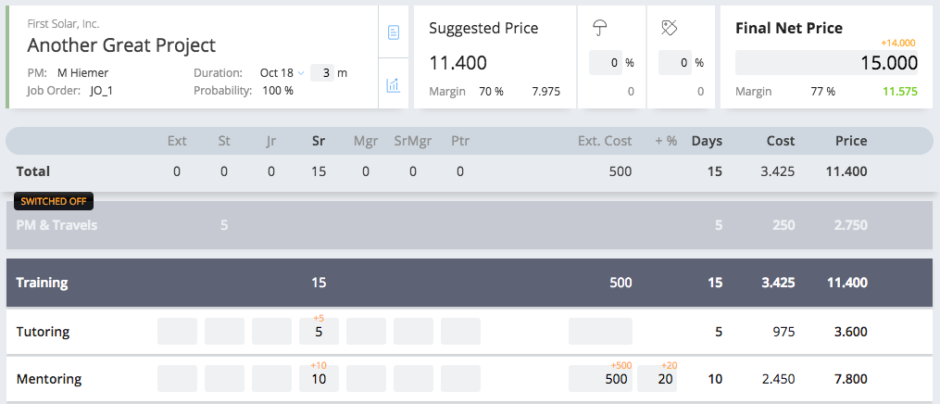Click the Sr column header
Screen dimensions: 940x404
pos(319,141)
